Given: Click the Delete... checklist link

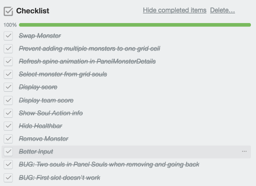Looking at the screenshot, I should (222, 10).
